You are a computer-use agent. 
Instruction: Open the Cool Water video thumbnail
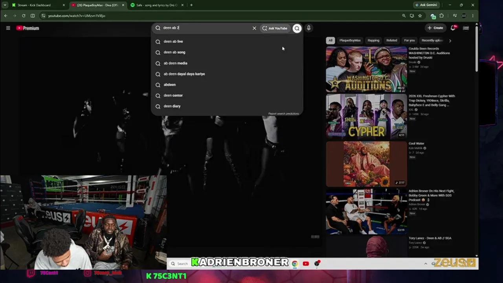click(366, 164)
